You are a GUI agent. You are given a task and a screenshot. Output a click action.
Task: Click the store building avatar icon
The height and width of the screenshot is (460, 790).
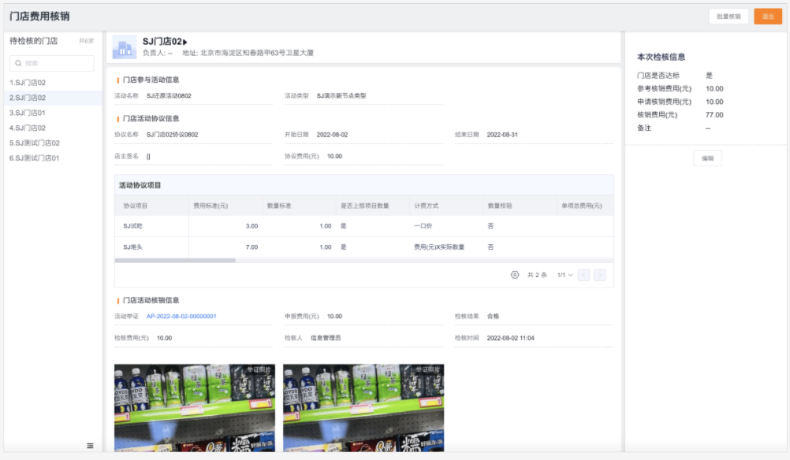pos(124,46)
